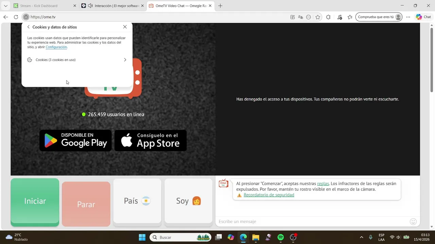Open the more address bar options icon
The image size is (435, 244).
tap(309, 17)
